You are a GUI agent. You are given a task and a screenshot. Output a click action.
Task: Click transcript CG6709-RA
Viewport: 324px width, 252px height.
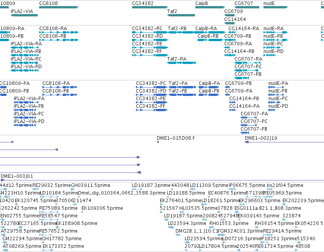[x=238, y=43]
